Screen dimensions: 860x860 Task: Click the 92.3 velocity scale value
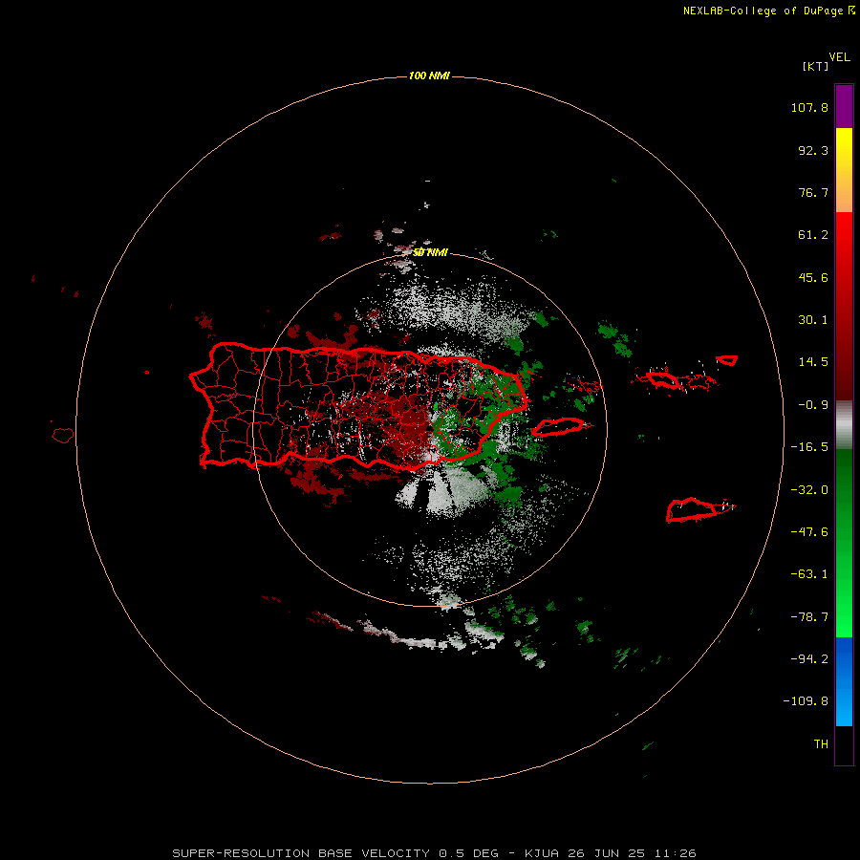813,150
